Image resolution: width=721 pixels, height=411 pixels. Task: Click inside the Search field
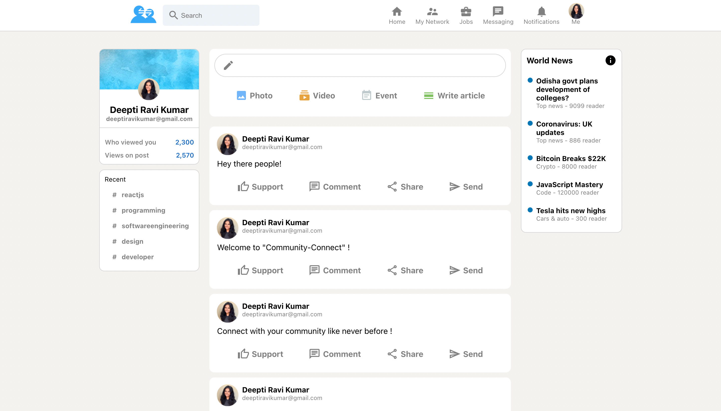point(211,15)
